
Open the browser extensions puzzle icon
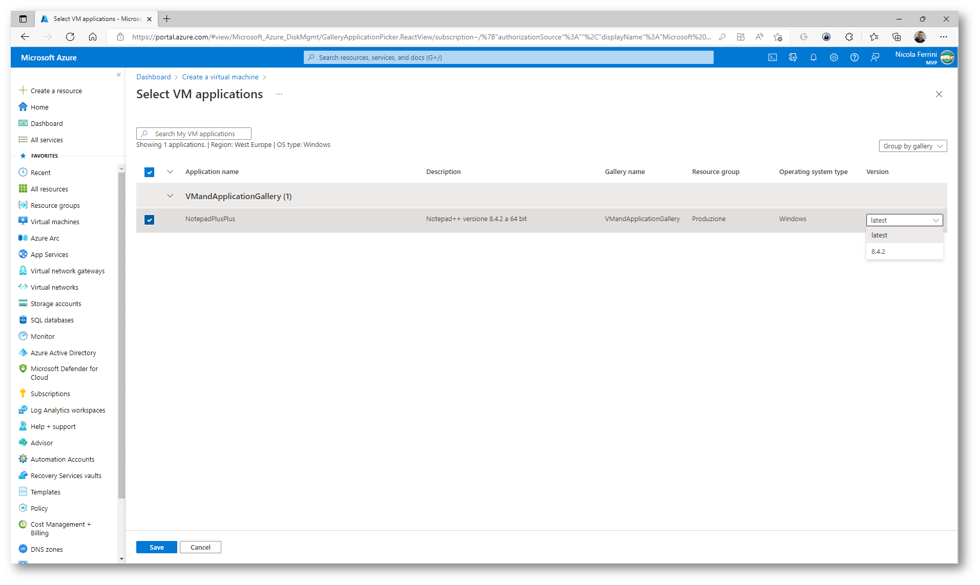click(x=849, y=37)
